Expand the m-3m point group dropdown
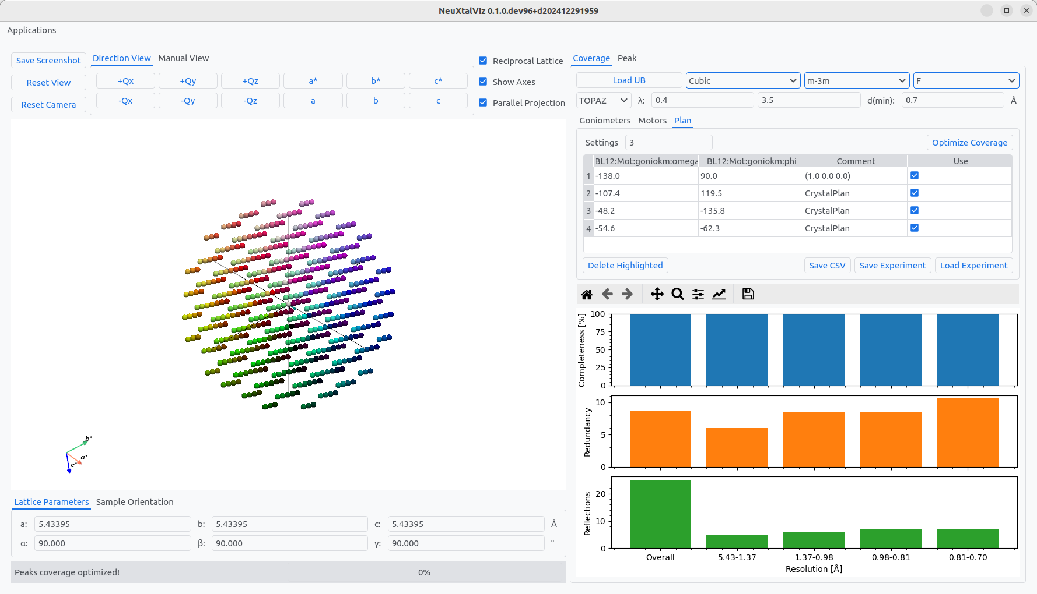 [856, 80]
